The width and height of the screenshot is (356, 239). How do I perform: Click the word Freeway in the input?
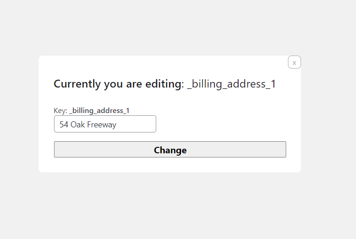coord(101,125)
